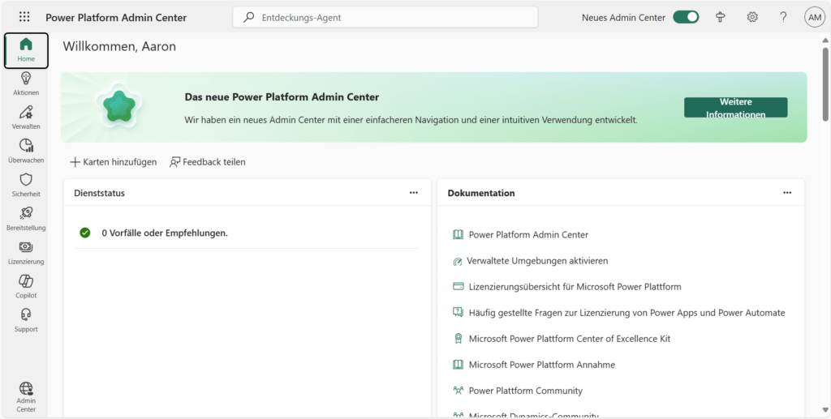Viewport: 831px width, 419px height.
Task: Open the AM account profile menu
Action: [815, 17]
